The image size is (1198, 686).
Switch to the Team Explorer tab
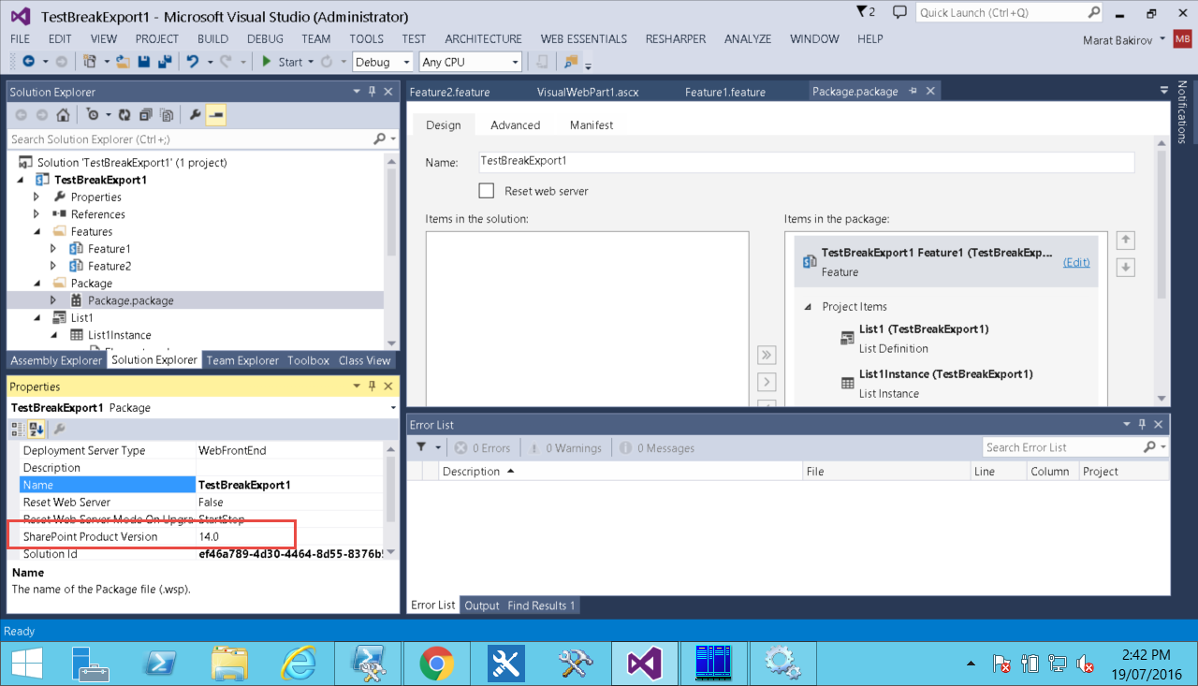click(242, 360)
